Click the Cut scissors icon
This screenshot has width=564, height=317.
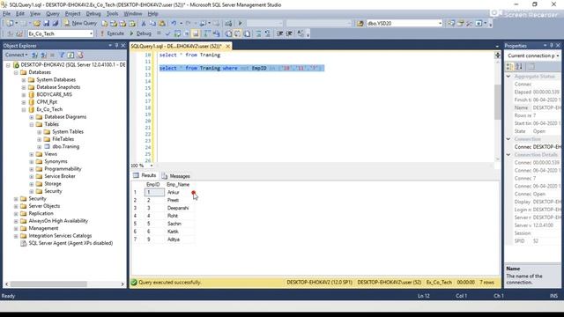(143, 24)
